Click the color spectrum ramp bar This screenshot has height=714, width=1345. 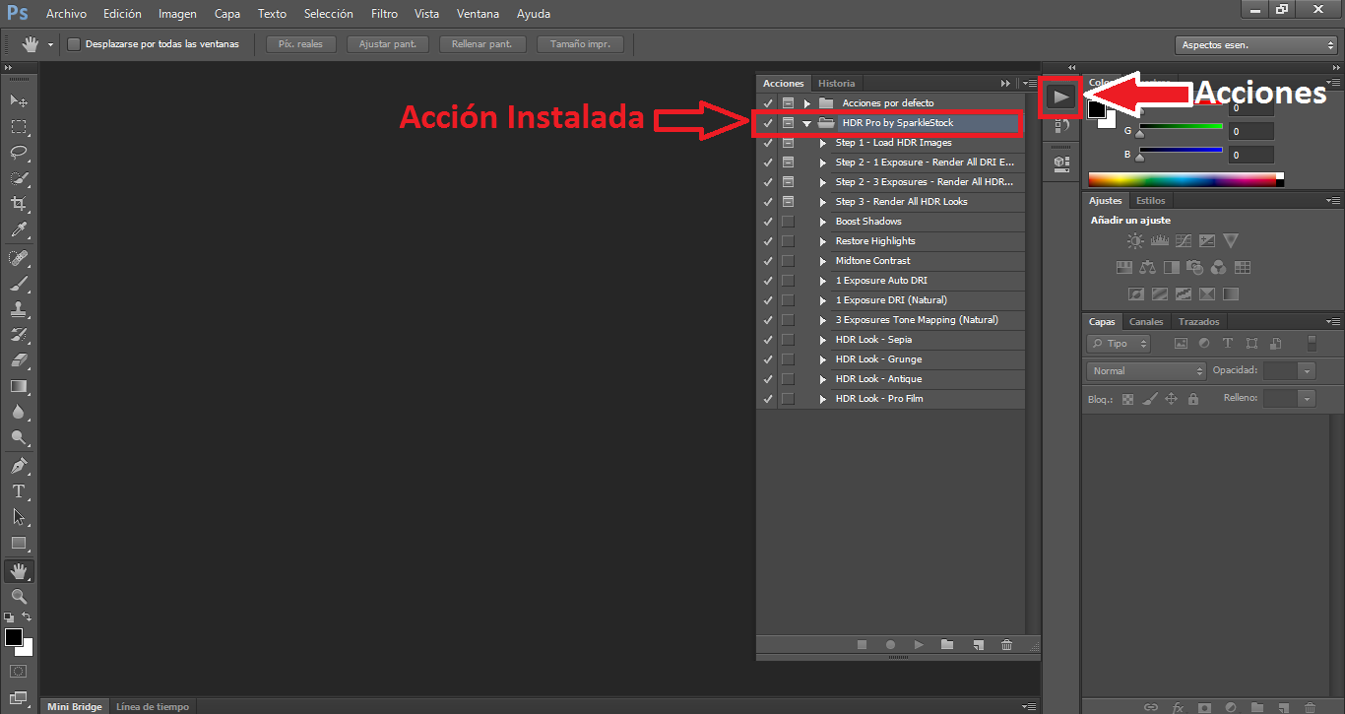coord(1185,179)
